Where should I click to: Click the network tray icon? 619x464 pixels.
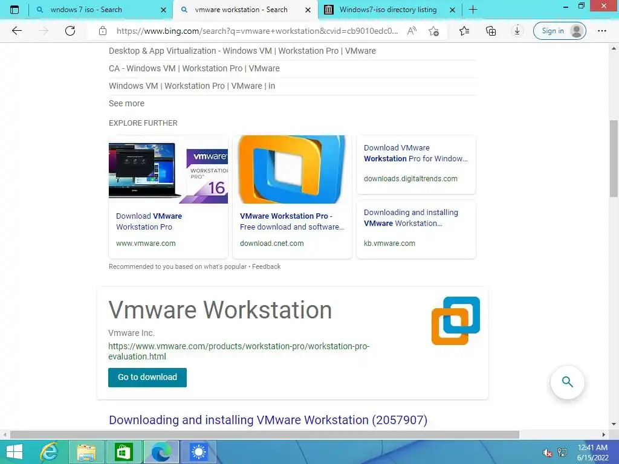click(562, 453)
